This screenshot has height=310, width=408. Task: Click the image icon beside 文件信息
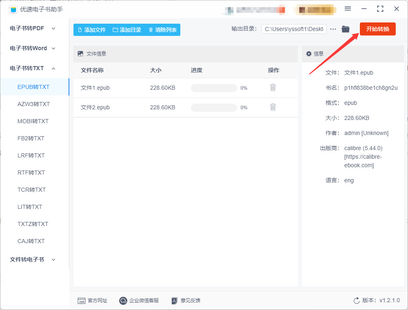pyautogui.click(x=80, y=54)
